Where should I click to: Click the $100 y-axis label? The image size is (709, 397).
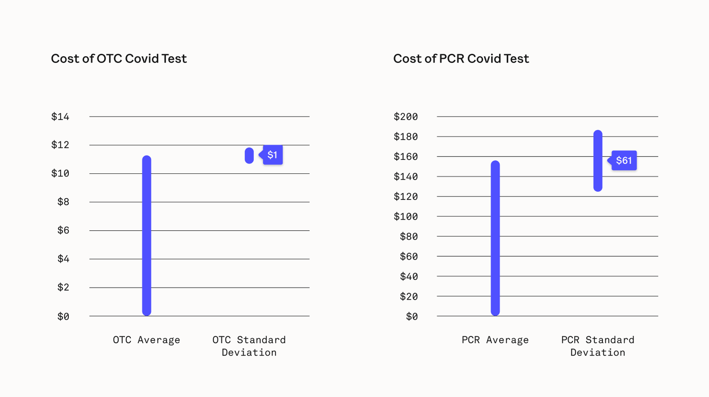tap(406, 216)
